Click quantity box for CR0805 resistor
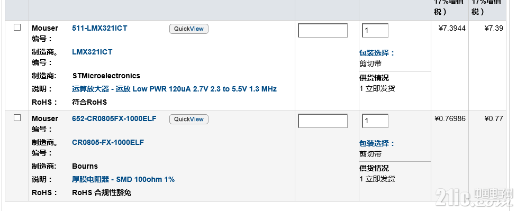Image resolution: width=517 pixels, height=211 pixels. coord(375,121)
